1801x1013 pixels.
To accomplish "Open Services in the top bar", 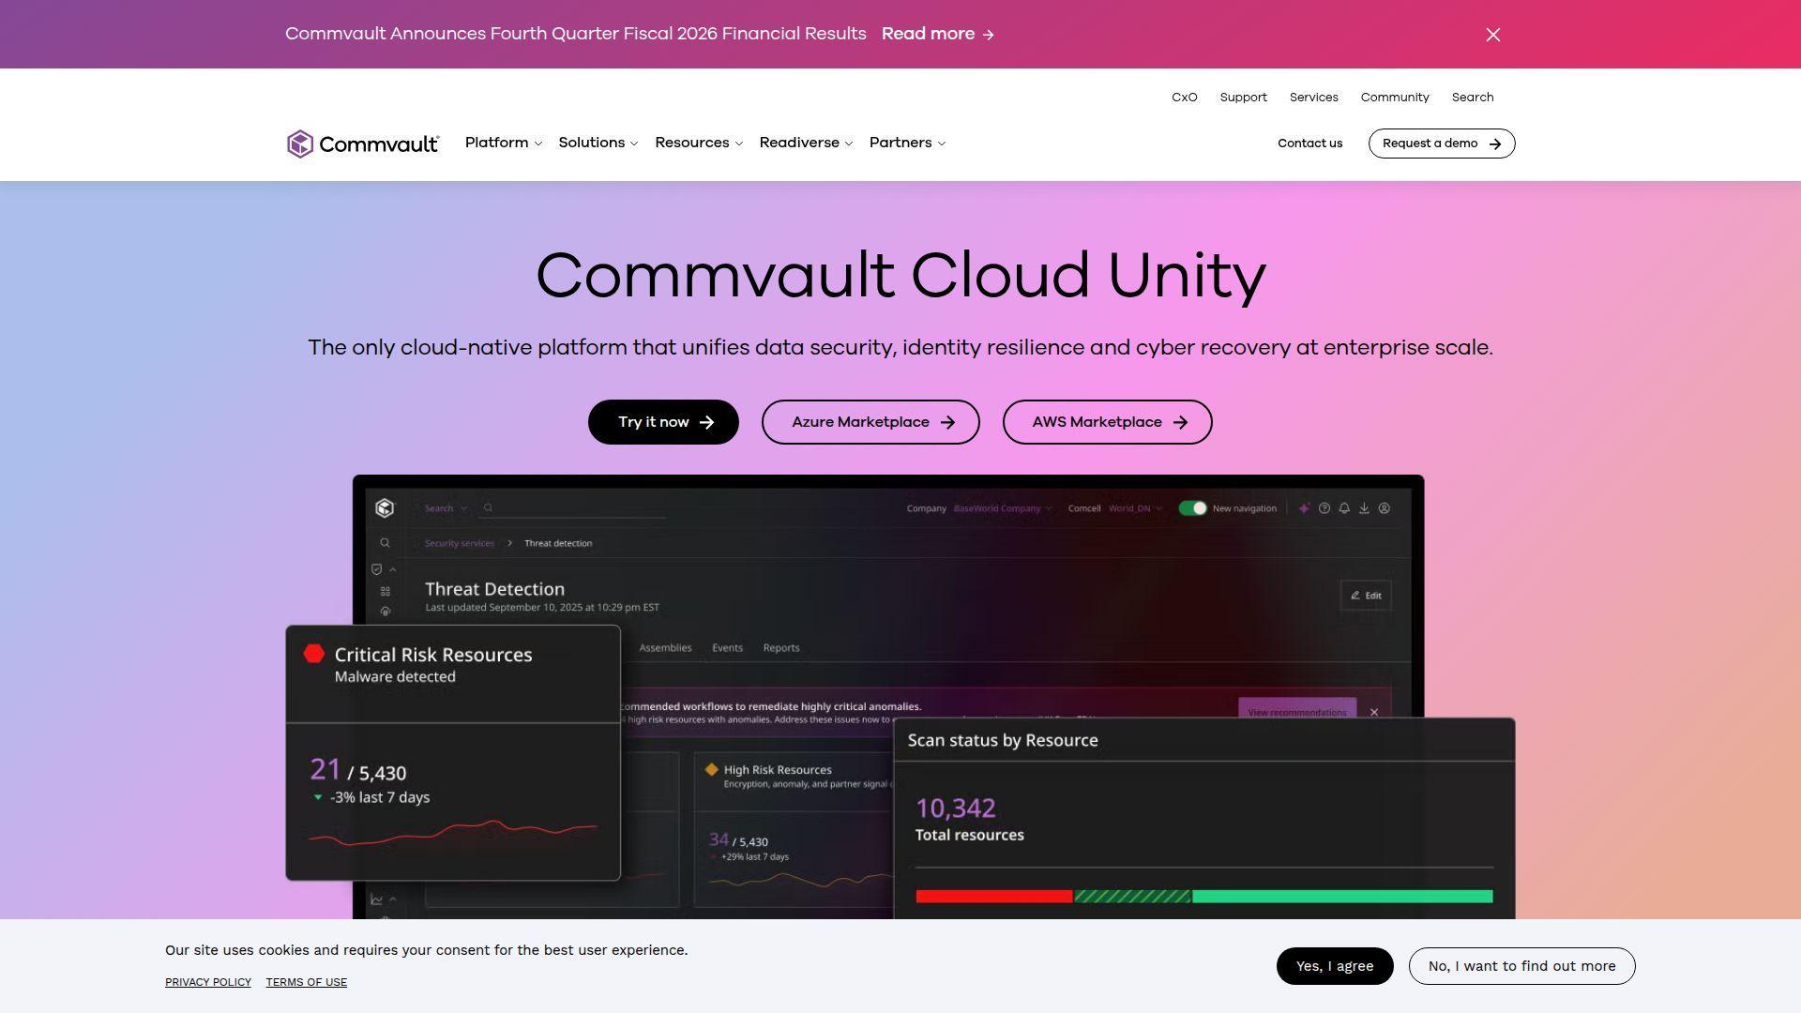I will (x=1313, y=98).
